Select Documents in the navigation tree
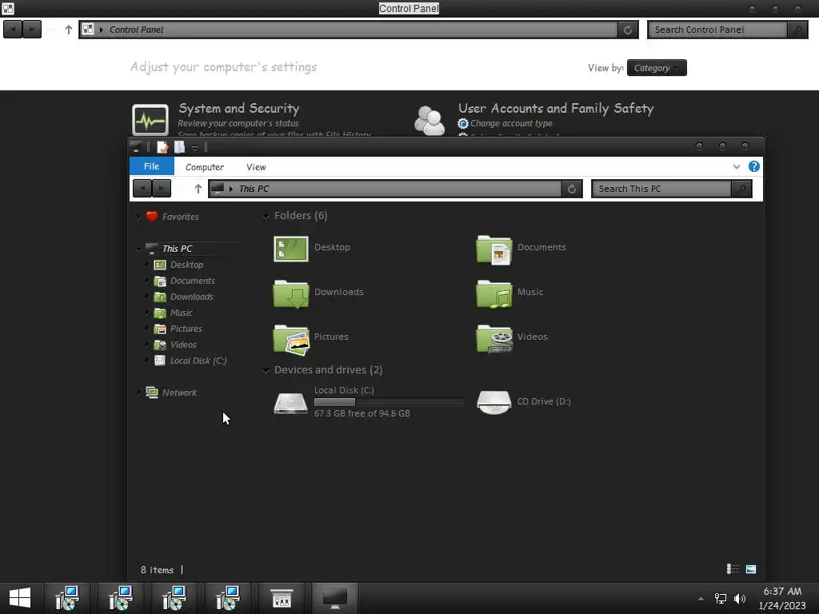The width and height of the screenshot is (819, 614). pyautogui.click(x=192, y=281)
